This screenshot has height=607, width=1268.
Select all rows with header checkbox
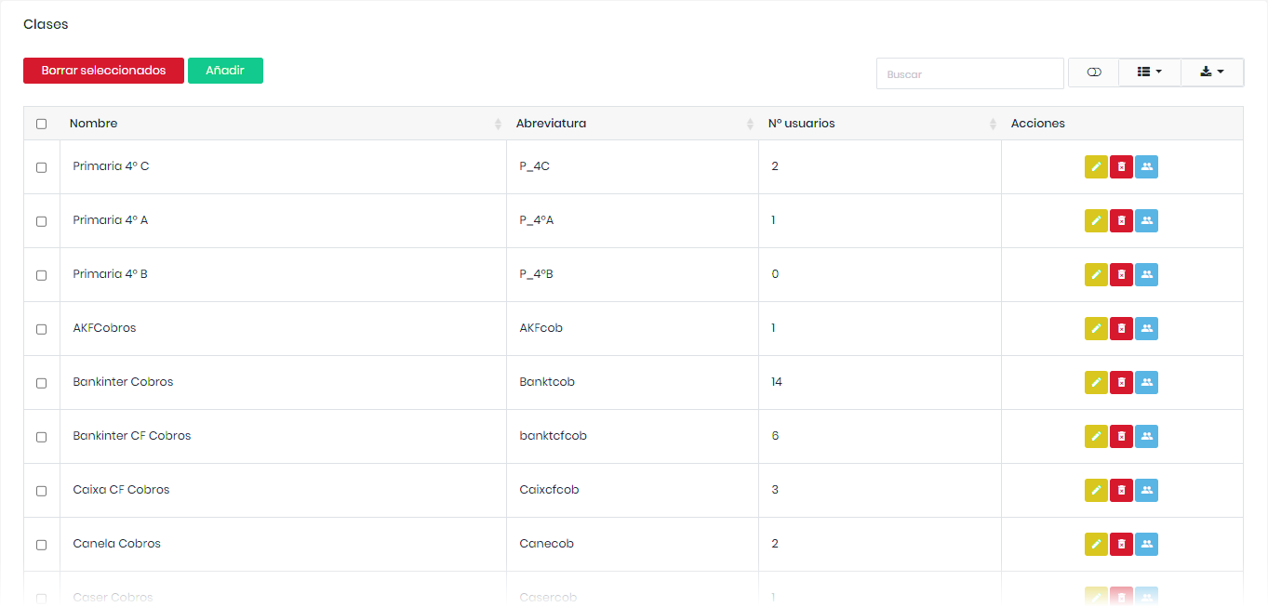click(41, 125)
